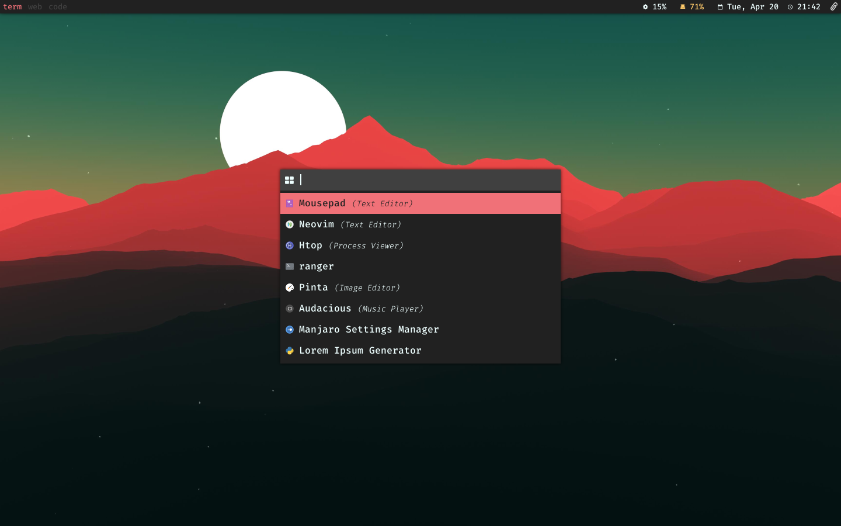Click the Lorem Ipsum Generator python icon
This screenshot has width=841, height=526.
(290, 351)
